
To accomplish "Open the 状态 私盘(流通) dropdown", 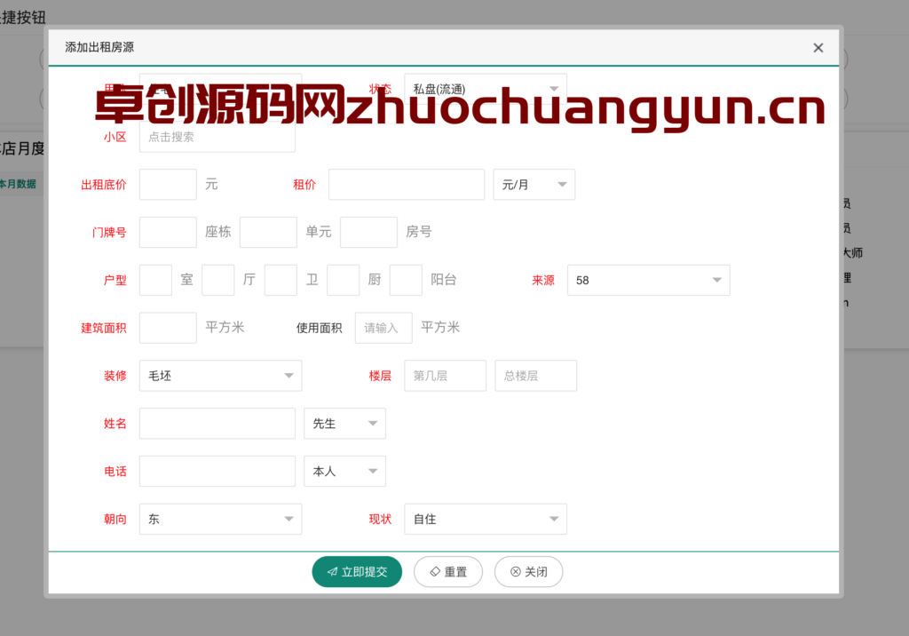I will [486, 89].
